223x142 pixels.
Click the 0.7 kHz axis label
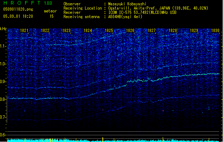click(3, 117)
